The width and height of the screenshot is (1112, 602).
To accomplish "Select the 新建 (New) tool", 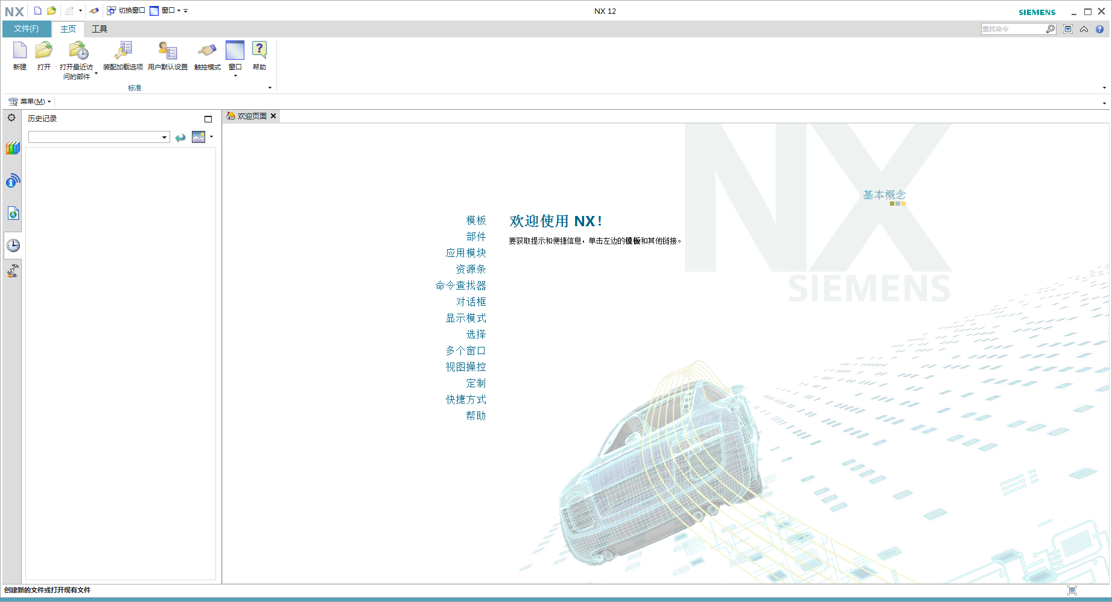I will point(19,57).
